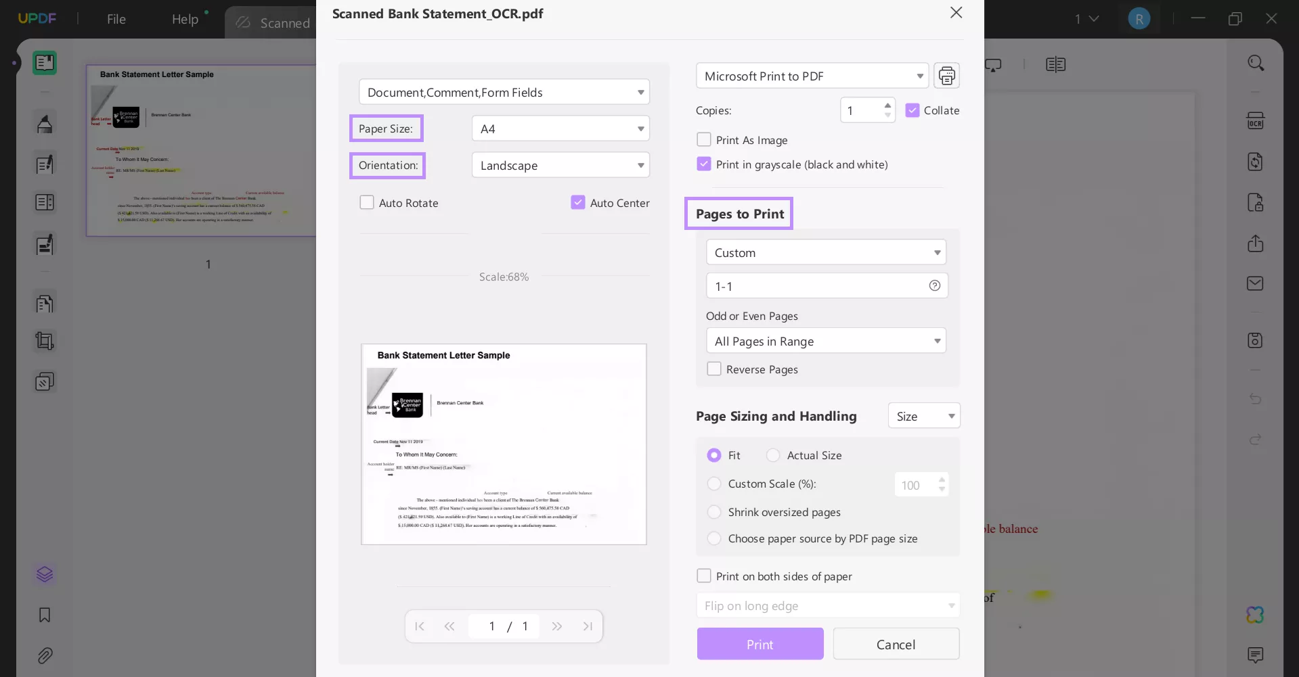Viewport: 1299px width, 677px height.
Task: Click the Share export icon in right sidebar
Action: click(1255, 243)
